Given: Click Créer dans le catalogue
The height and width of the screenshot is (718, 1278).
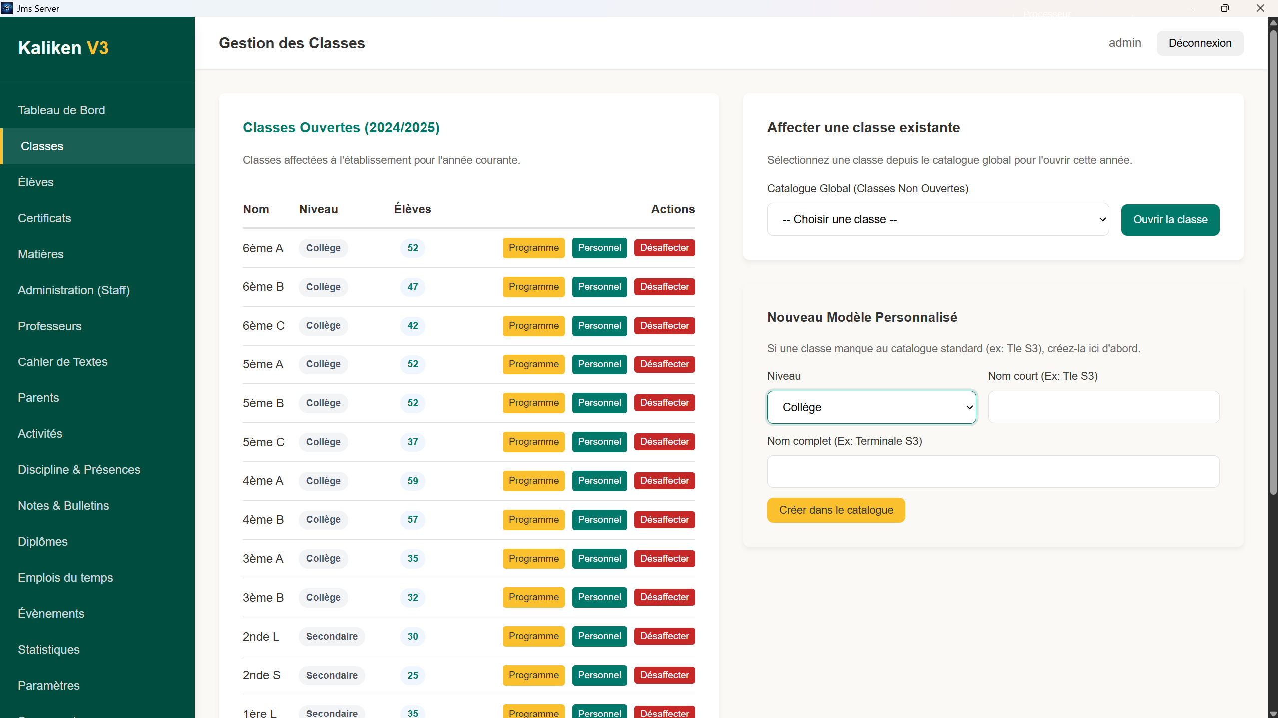Looking at the screenshot, I should point(836,510).
